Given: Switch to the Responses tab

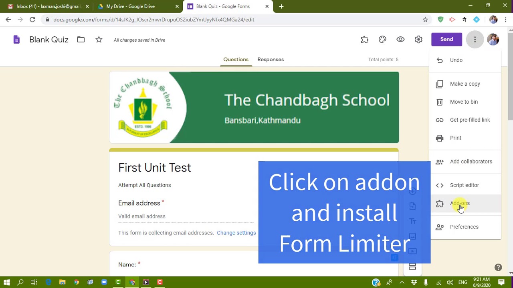Looking at the screenshot, I should (x=271, y=59).
